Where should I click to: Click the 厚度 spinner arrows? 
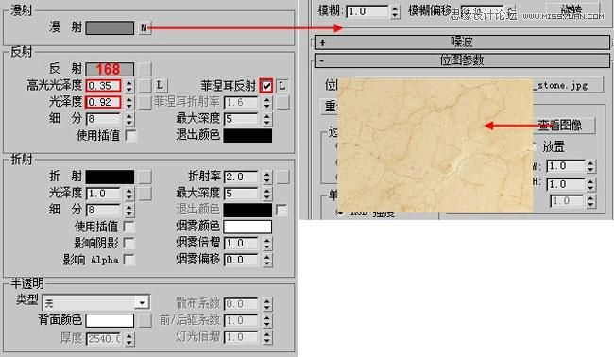pyautogui.click(x=128, y=339)
